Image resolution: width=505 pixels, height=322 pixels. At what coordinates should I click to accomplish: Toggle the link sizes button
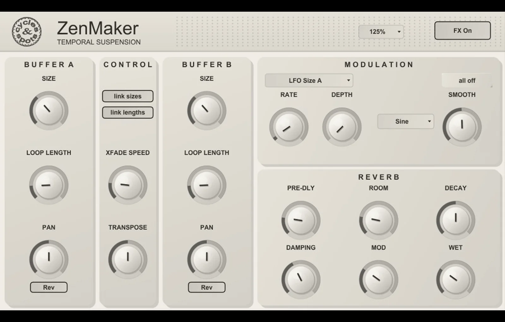pos(128,96)
